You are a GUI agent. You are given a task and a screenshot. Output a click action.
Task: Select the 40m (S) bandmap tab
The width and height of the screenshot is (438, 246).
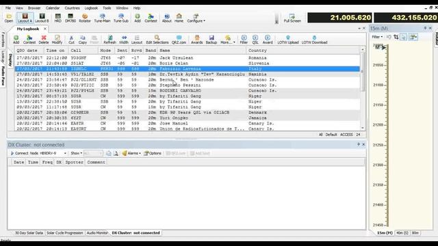click(x=402, y=233)
